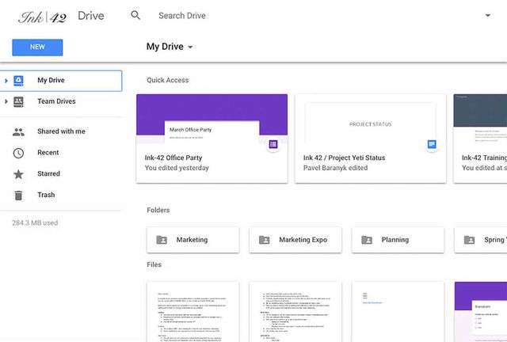
Task: Expand the Team Drives tree arrow
Action: pos(6,101)
